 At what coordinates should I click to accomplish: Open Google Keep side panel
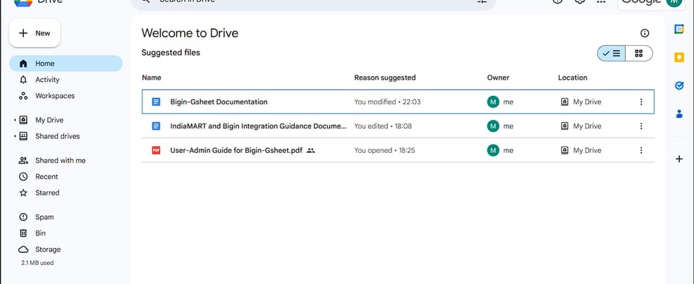(679, 57)
